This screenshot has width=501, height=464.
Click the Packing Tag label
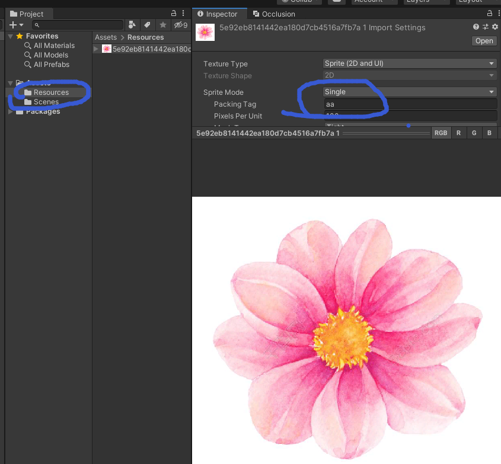tap(235, 104)
